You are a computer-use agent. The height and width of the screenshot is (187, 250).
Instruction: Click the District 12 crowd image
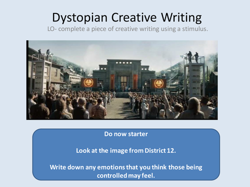click(x=122, y=80)
